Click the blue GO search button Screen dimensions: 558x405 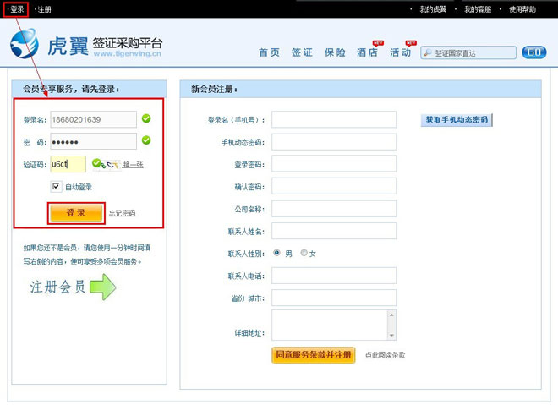533,52
